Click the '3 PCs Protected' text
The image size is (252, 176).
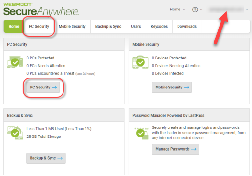41,58
